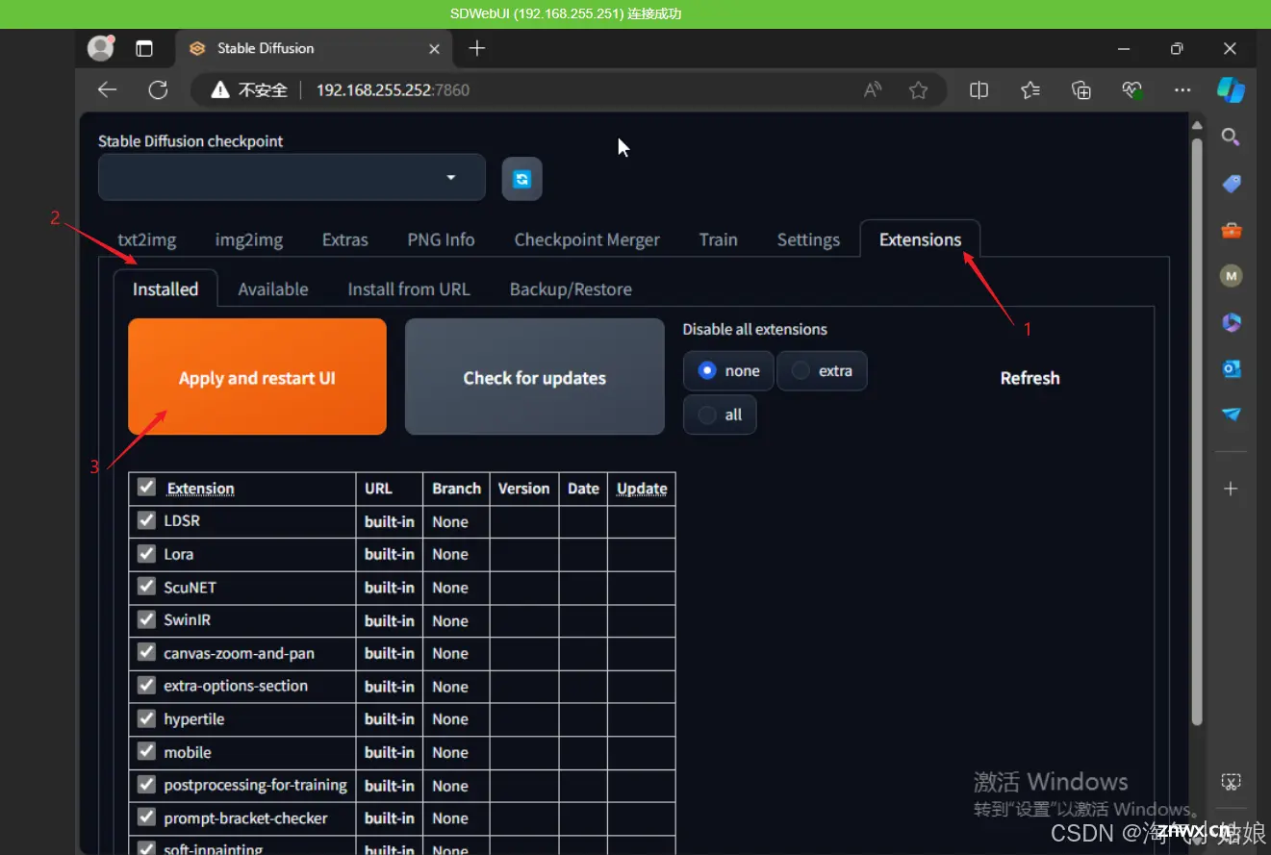Expand the Stable Diffusion checkpoint dropdown
The image size is (1271, 855).
[292, 177]
